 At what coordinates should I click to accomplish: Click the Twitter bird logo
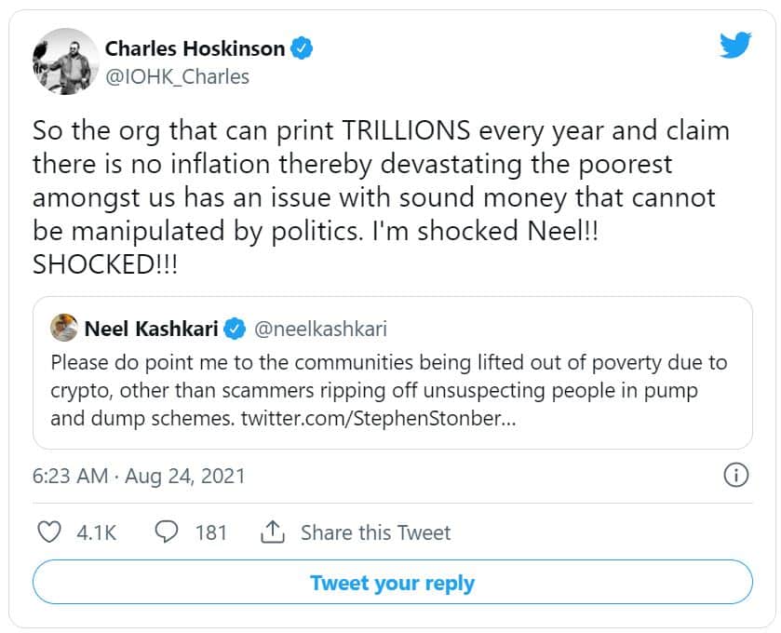tap(734, 45)
